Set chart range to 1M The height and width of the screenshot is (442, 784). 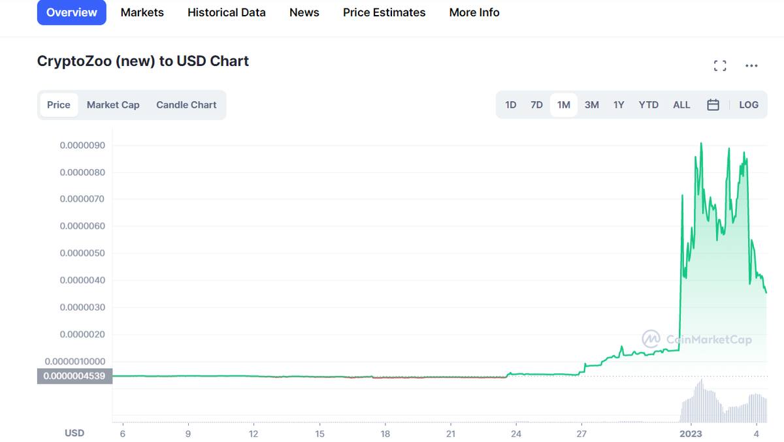pos(564,104)
